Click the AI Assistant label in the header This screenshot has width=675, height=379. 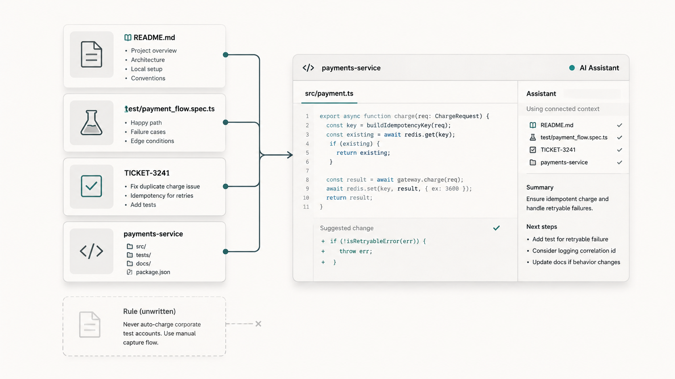point(599,68)
